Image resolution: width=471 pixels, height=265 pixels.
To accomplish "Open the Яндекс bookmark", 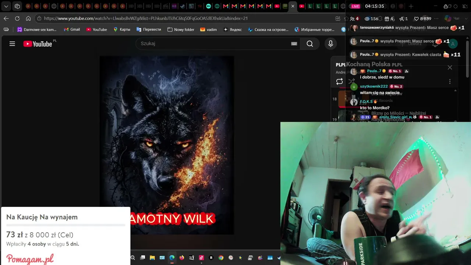I will (233, 29).
